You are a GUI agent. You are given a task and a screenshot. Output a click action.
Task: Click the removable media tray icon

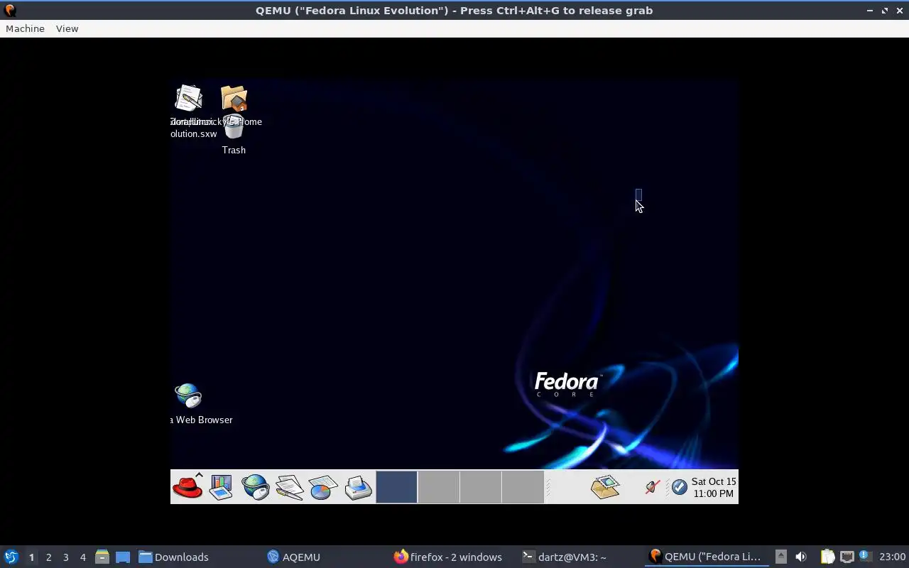(780, 557)
